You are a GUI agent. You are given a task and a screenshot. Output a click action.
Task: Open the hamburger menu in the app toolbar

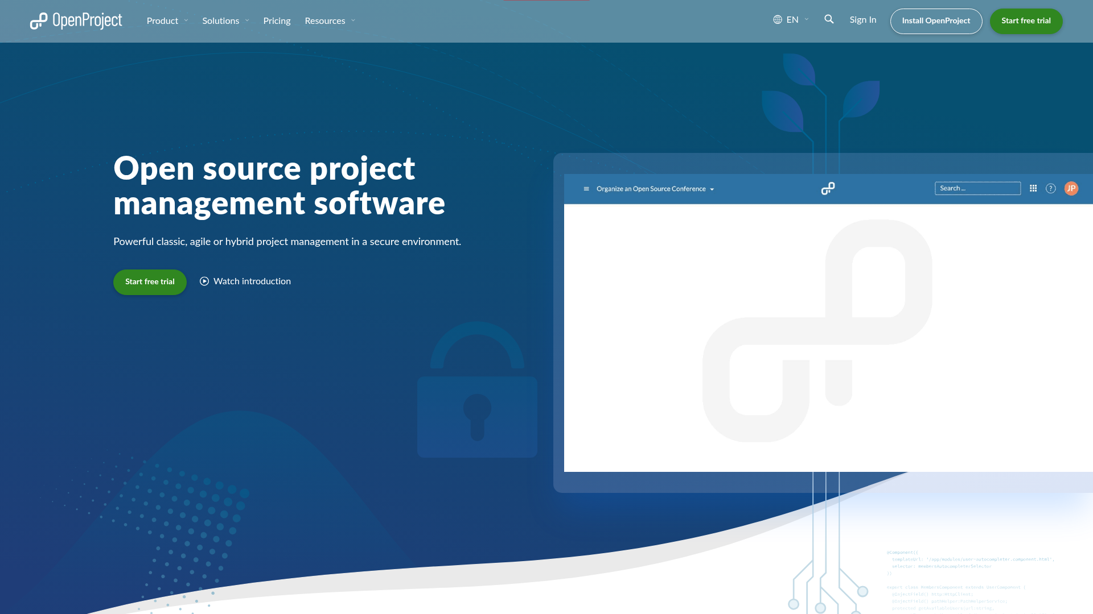click(x=586, y=188)
